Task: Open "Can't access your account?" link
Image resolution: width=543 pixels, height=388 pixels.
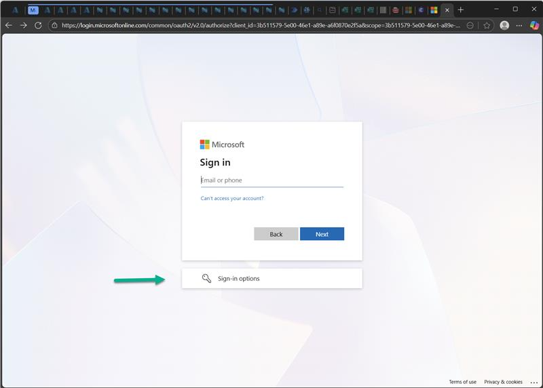Action: coord(232,199)
